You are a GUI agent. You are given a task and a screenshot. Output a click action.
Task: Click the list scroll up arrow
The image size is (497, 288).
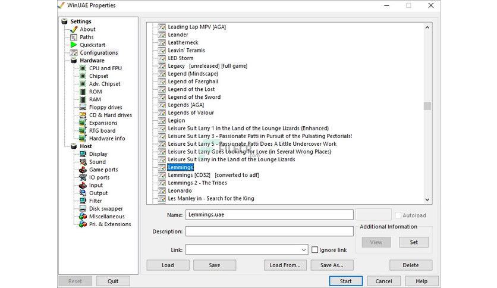click(427, 27)
